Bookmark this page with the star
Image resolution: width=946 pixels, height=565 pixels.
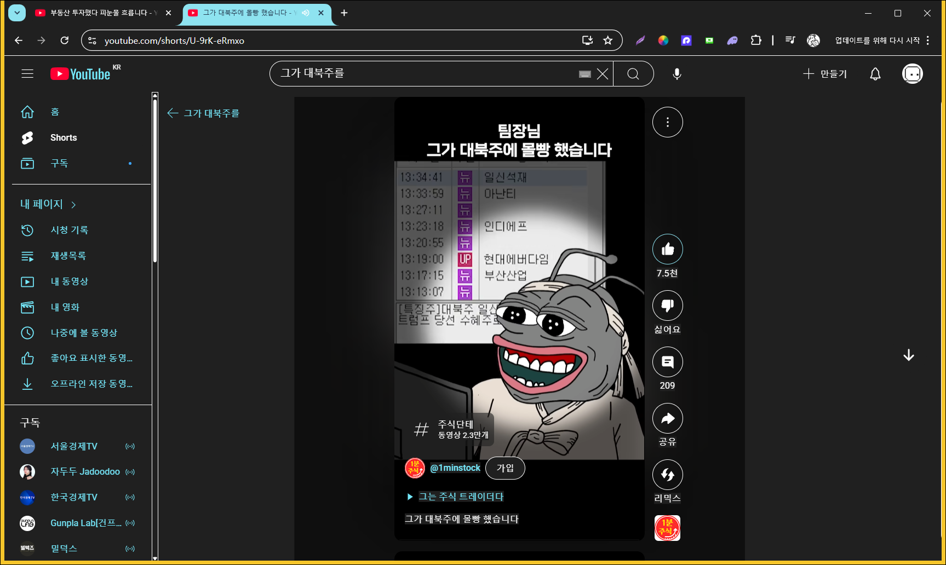tap(607, 41)
